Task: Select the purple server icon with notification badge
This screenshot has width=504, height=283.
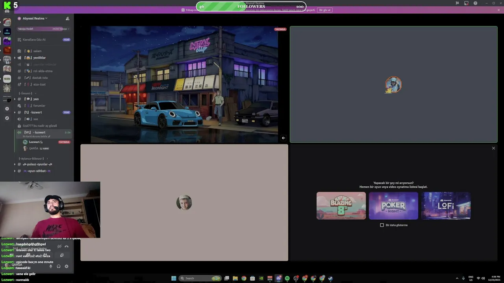Action: pos(7,41)
